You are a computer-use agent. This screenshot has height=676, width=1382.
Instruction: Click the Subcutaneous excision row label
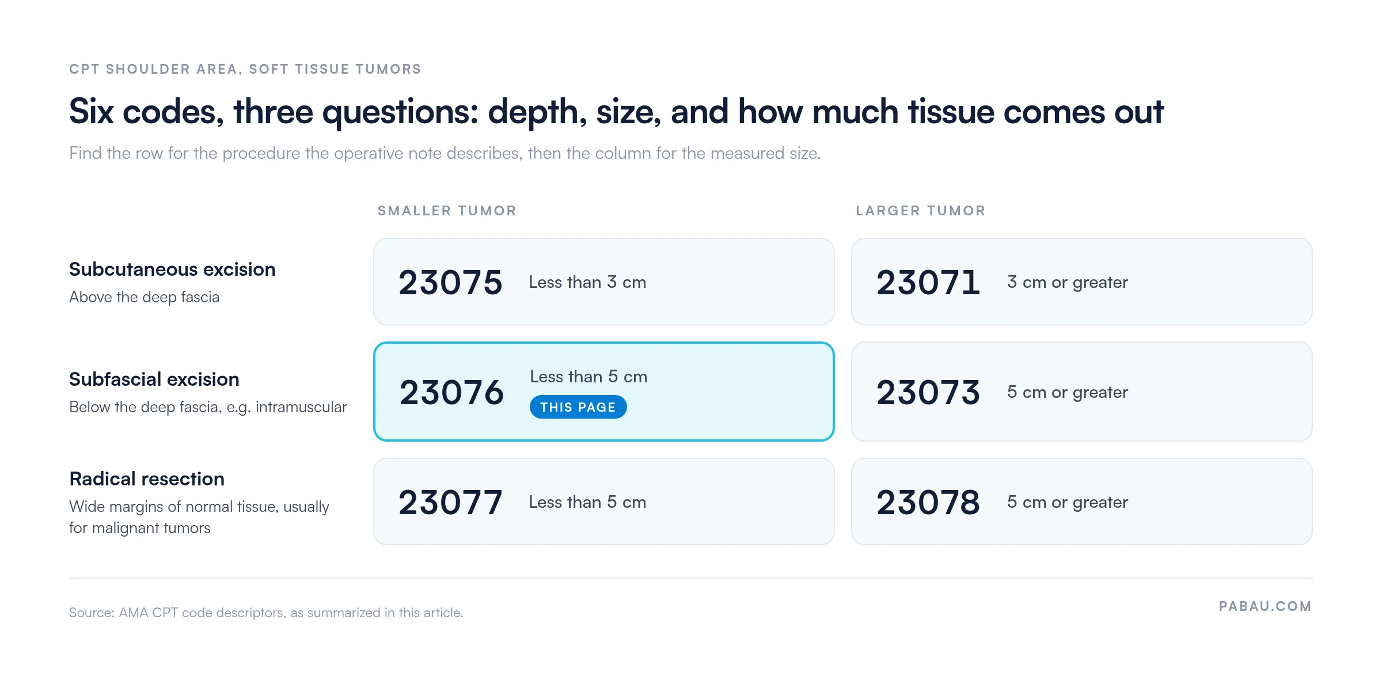coord(172,269)
